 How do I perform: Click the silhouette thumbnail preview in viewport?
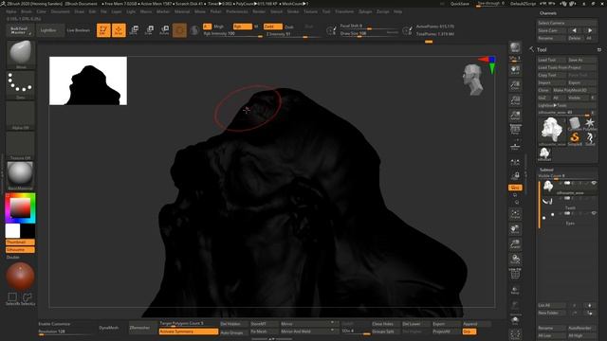(x=88, y=81)
